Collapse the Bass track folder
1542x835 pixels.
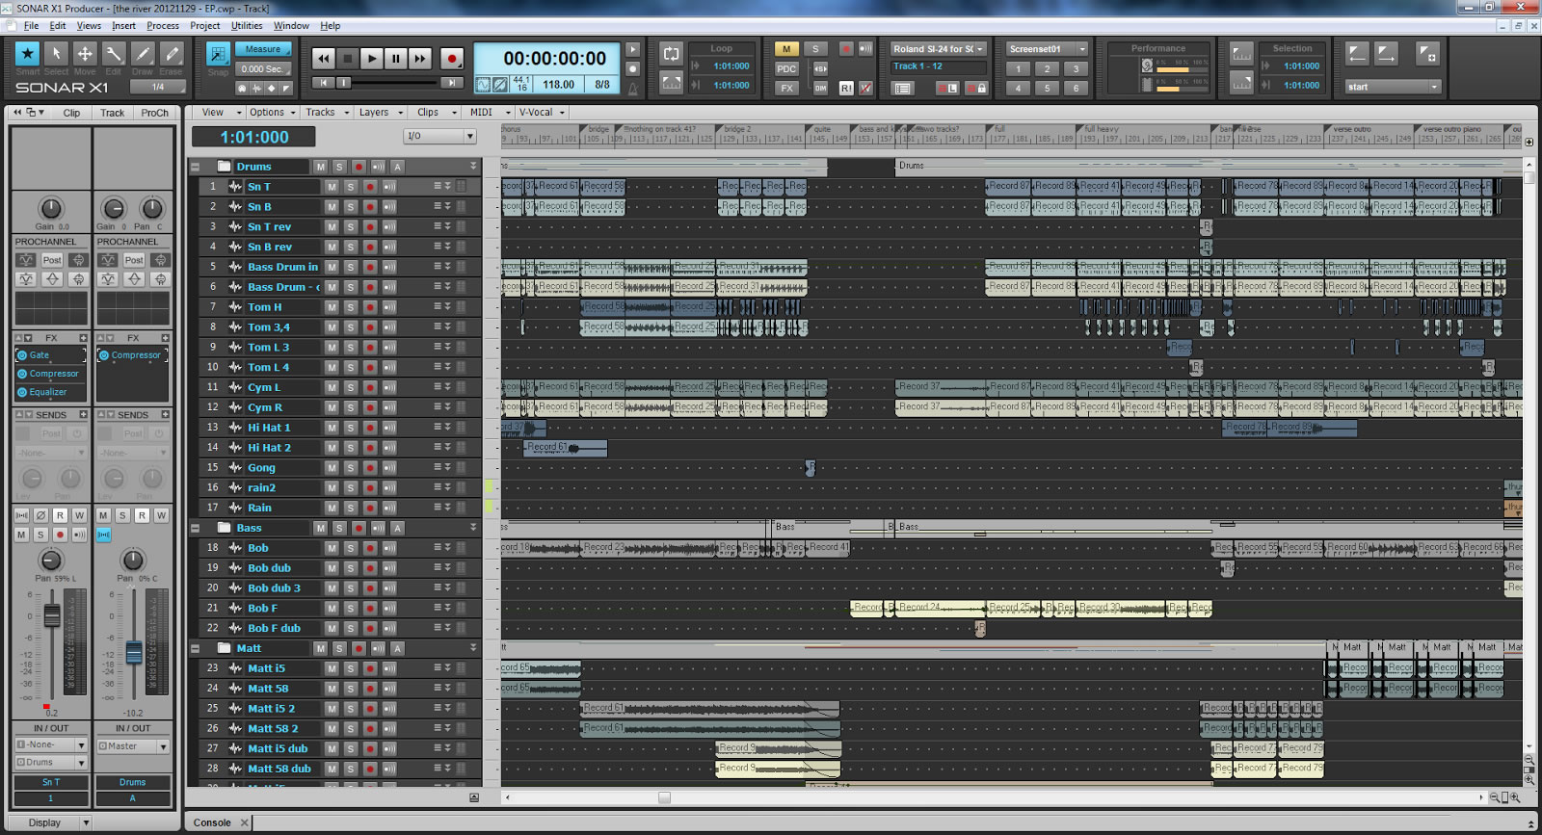tap(195, 528)
